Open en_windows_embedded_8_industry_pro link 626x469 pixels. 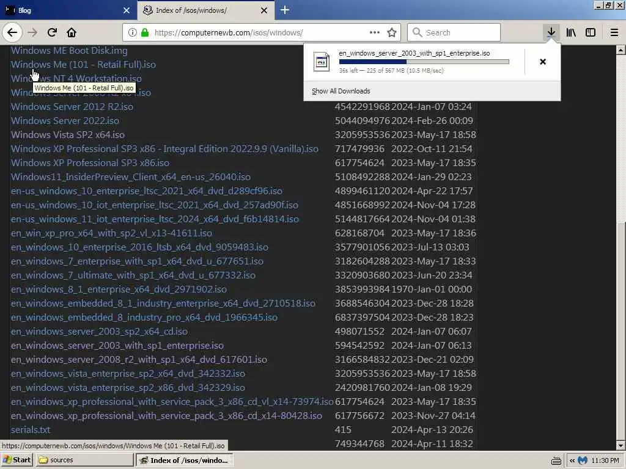(x=144, y=318)
